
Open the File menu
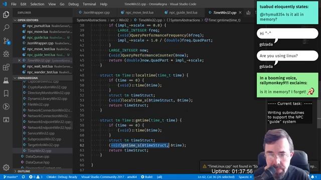pyautogui.click(x=14, y=4)
